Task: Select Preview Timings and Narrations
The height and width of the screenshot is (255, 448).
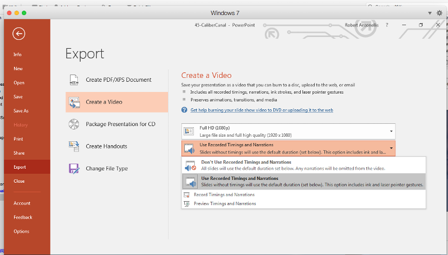Action: (304, 204)
